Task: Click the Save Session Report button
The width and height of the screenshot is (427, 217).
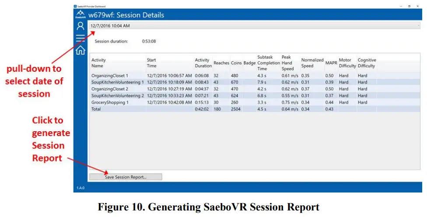Action: (126, 177)
